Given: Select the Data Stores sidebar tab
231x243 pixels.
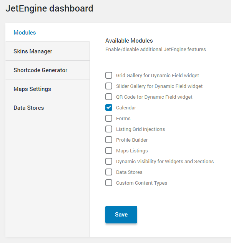Looking at the screenshot, I should click(48, 108).
